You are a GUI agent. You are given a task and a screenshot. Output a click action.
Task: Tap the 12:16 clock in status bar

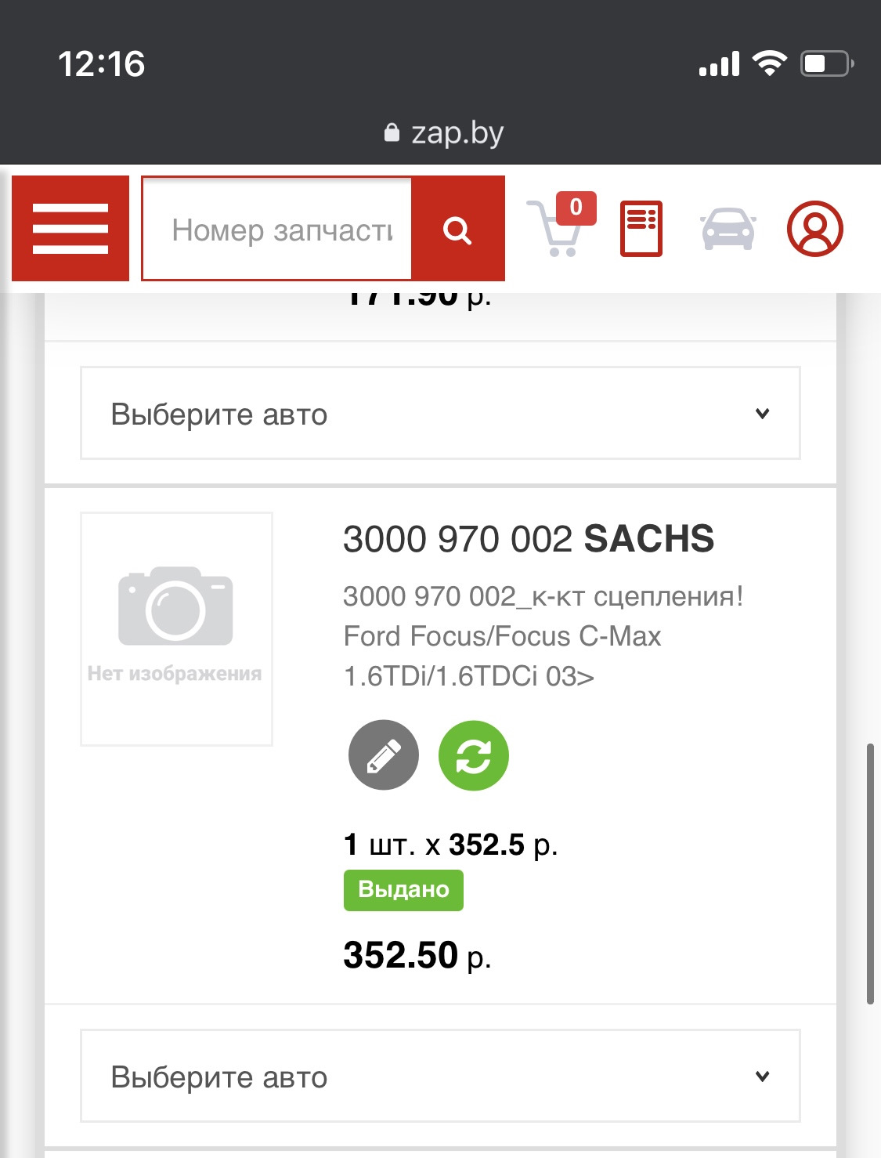click(102, 64)
